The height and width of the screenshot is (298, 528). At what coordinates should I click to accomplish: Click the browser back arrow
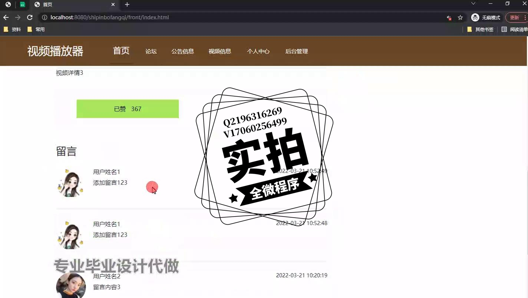coord(6,17)
